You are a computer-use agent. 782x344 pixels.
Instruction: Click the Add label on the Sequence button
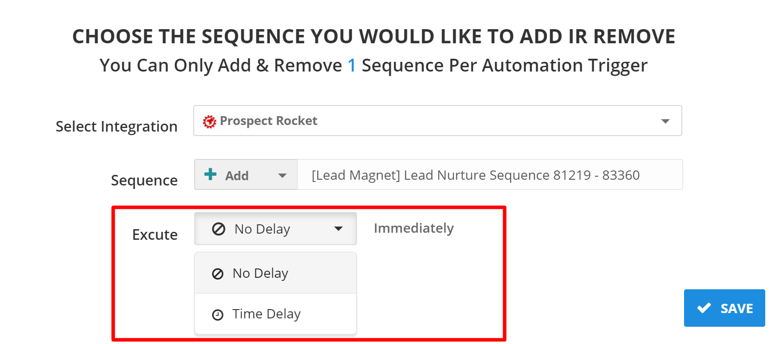coord(237,176)
